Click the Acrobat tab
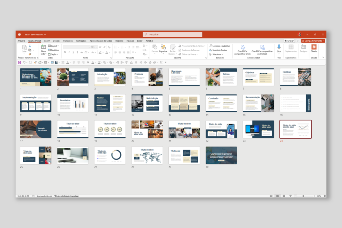 [x=149, y=41]
